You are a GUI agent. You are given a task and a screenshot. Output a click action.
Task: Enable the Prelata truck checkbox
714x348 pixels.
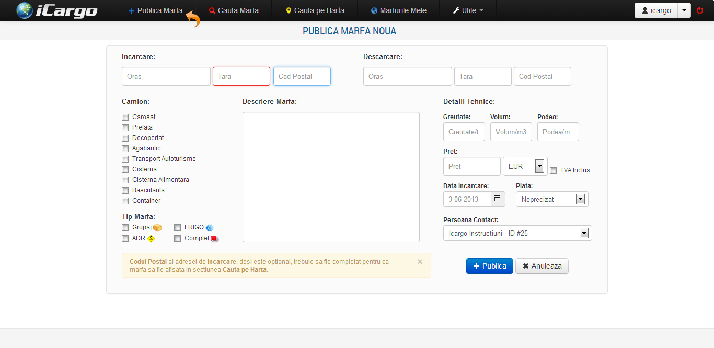[x=125, y=127]
